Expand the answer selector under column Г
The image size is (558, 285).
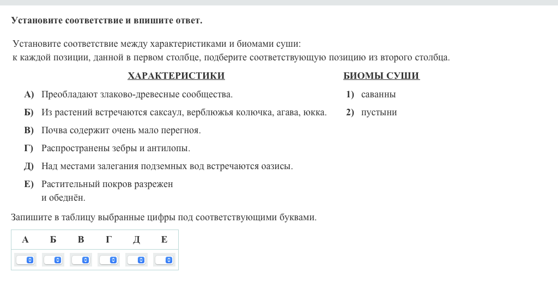(108, 260)
